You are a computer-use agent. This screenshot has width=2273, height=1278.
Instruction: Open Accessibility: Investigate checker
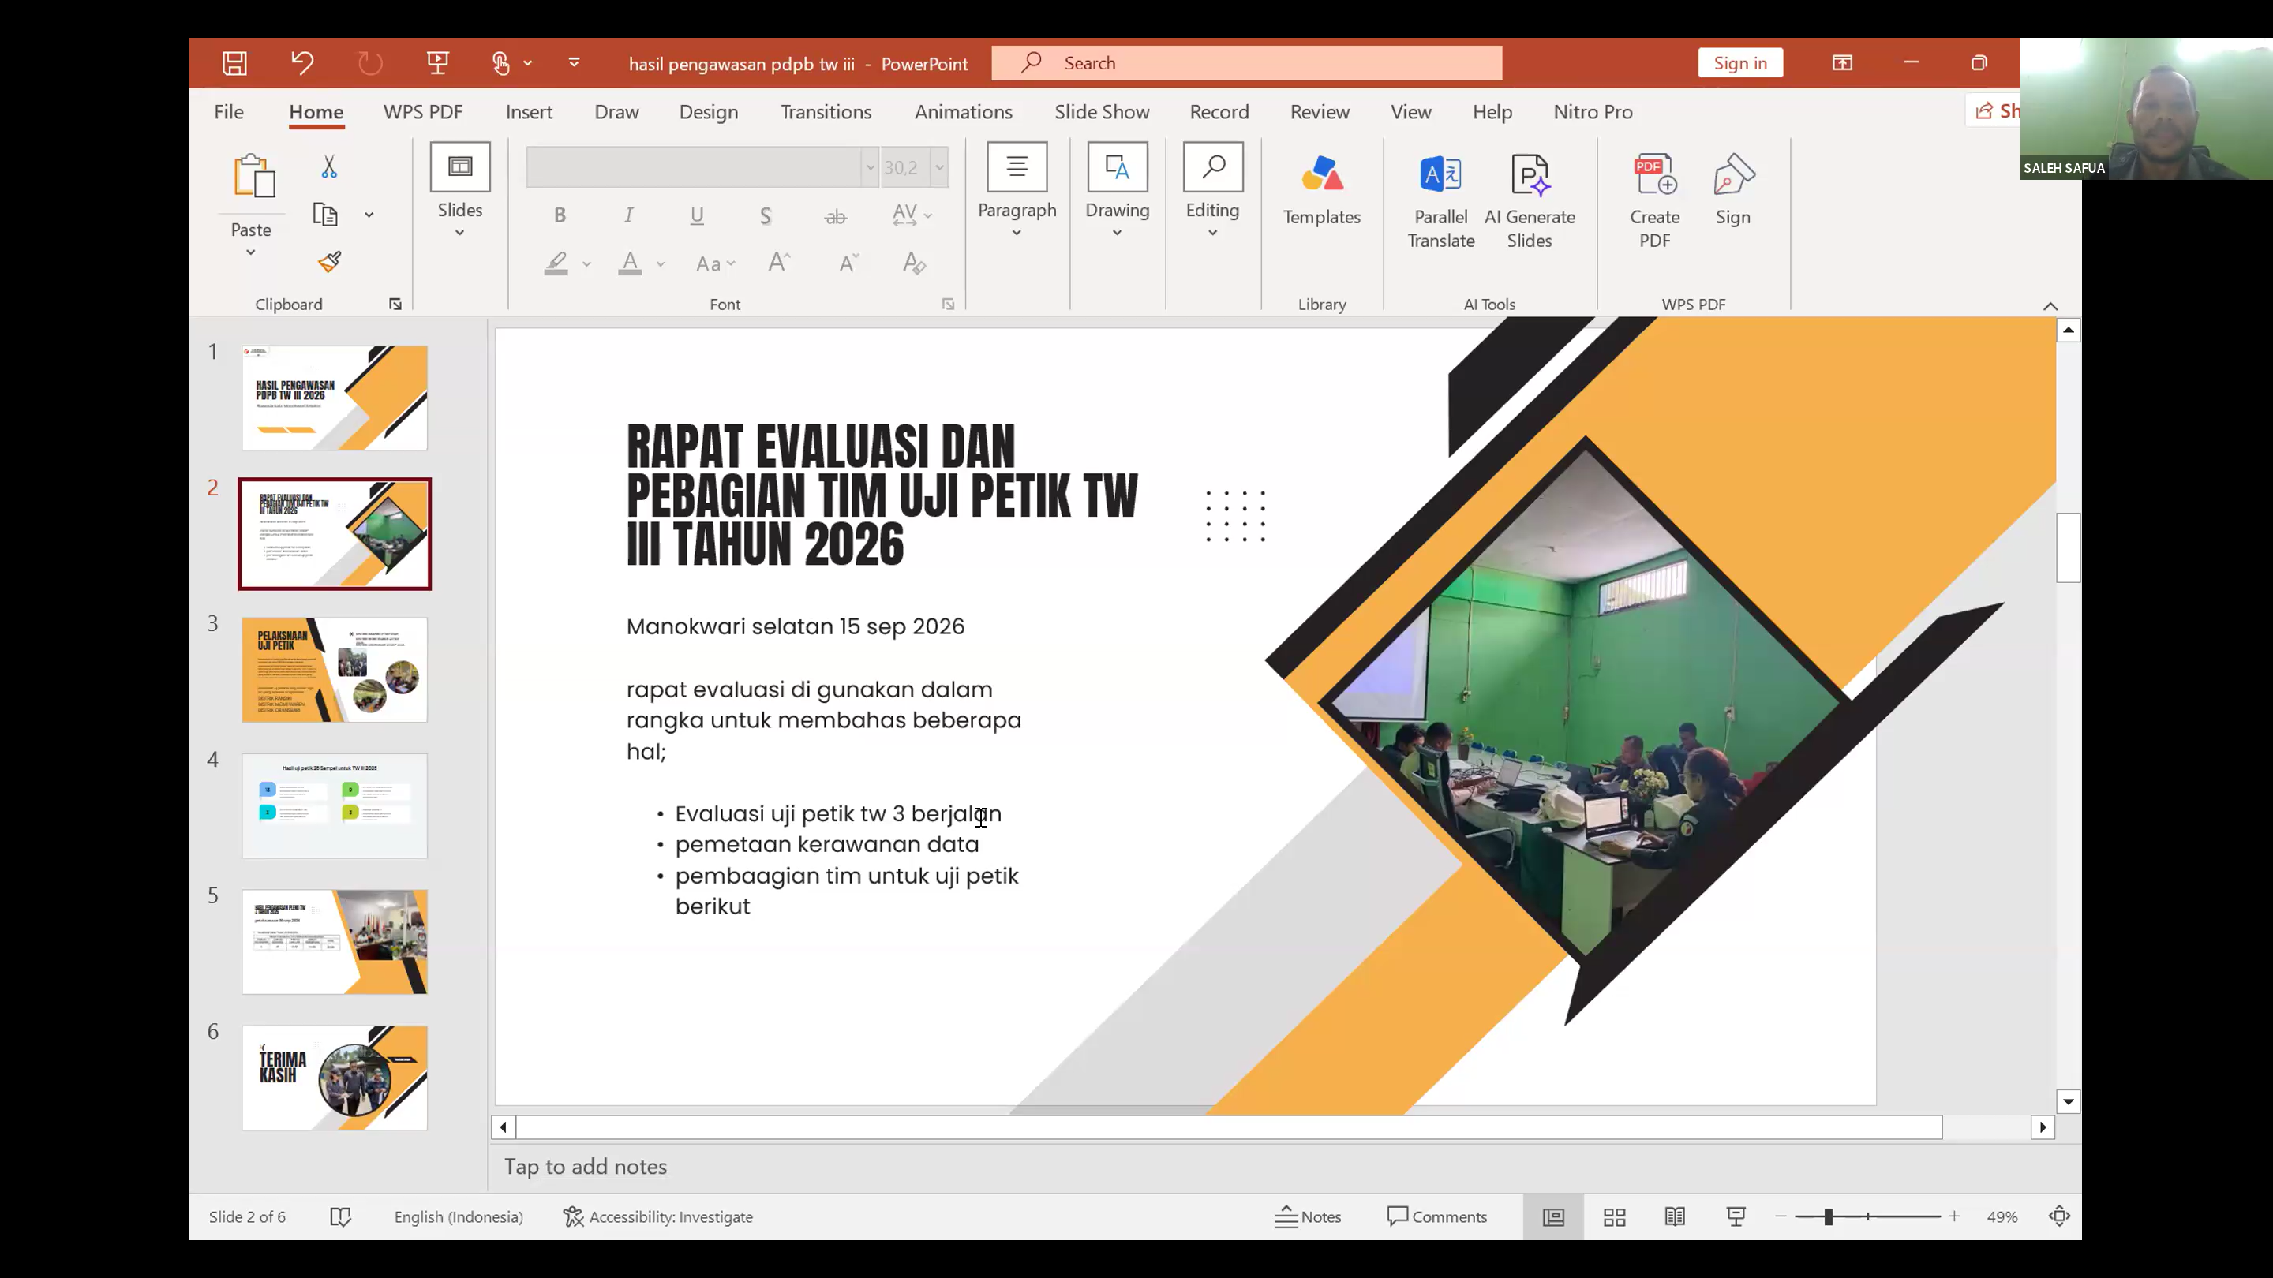point(658,1217)
